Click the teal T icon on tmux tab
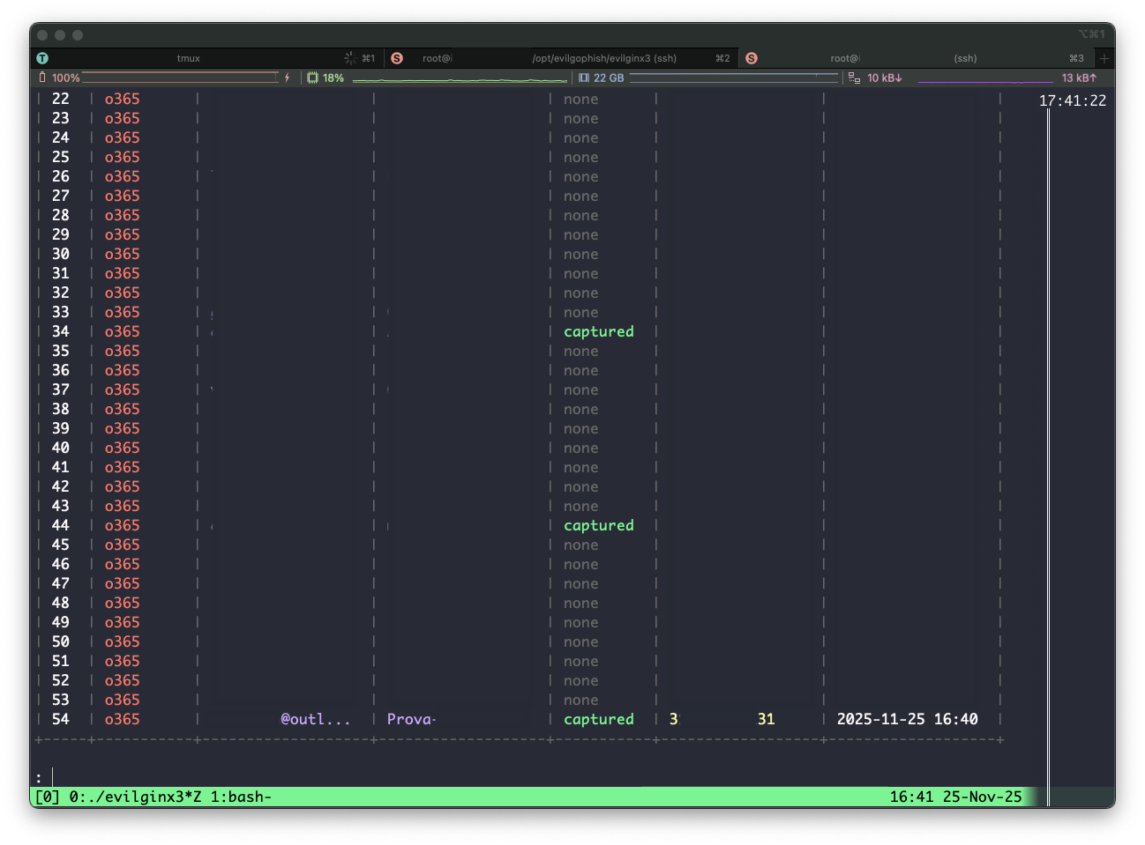 pyautogui.click(x=42, y=58)
